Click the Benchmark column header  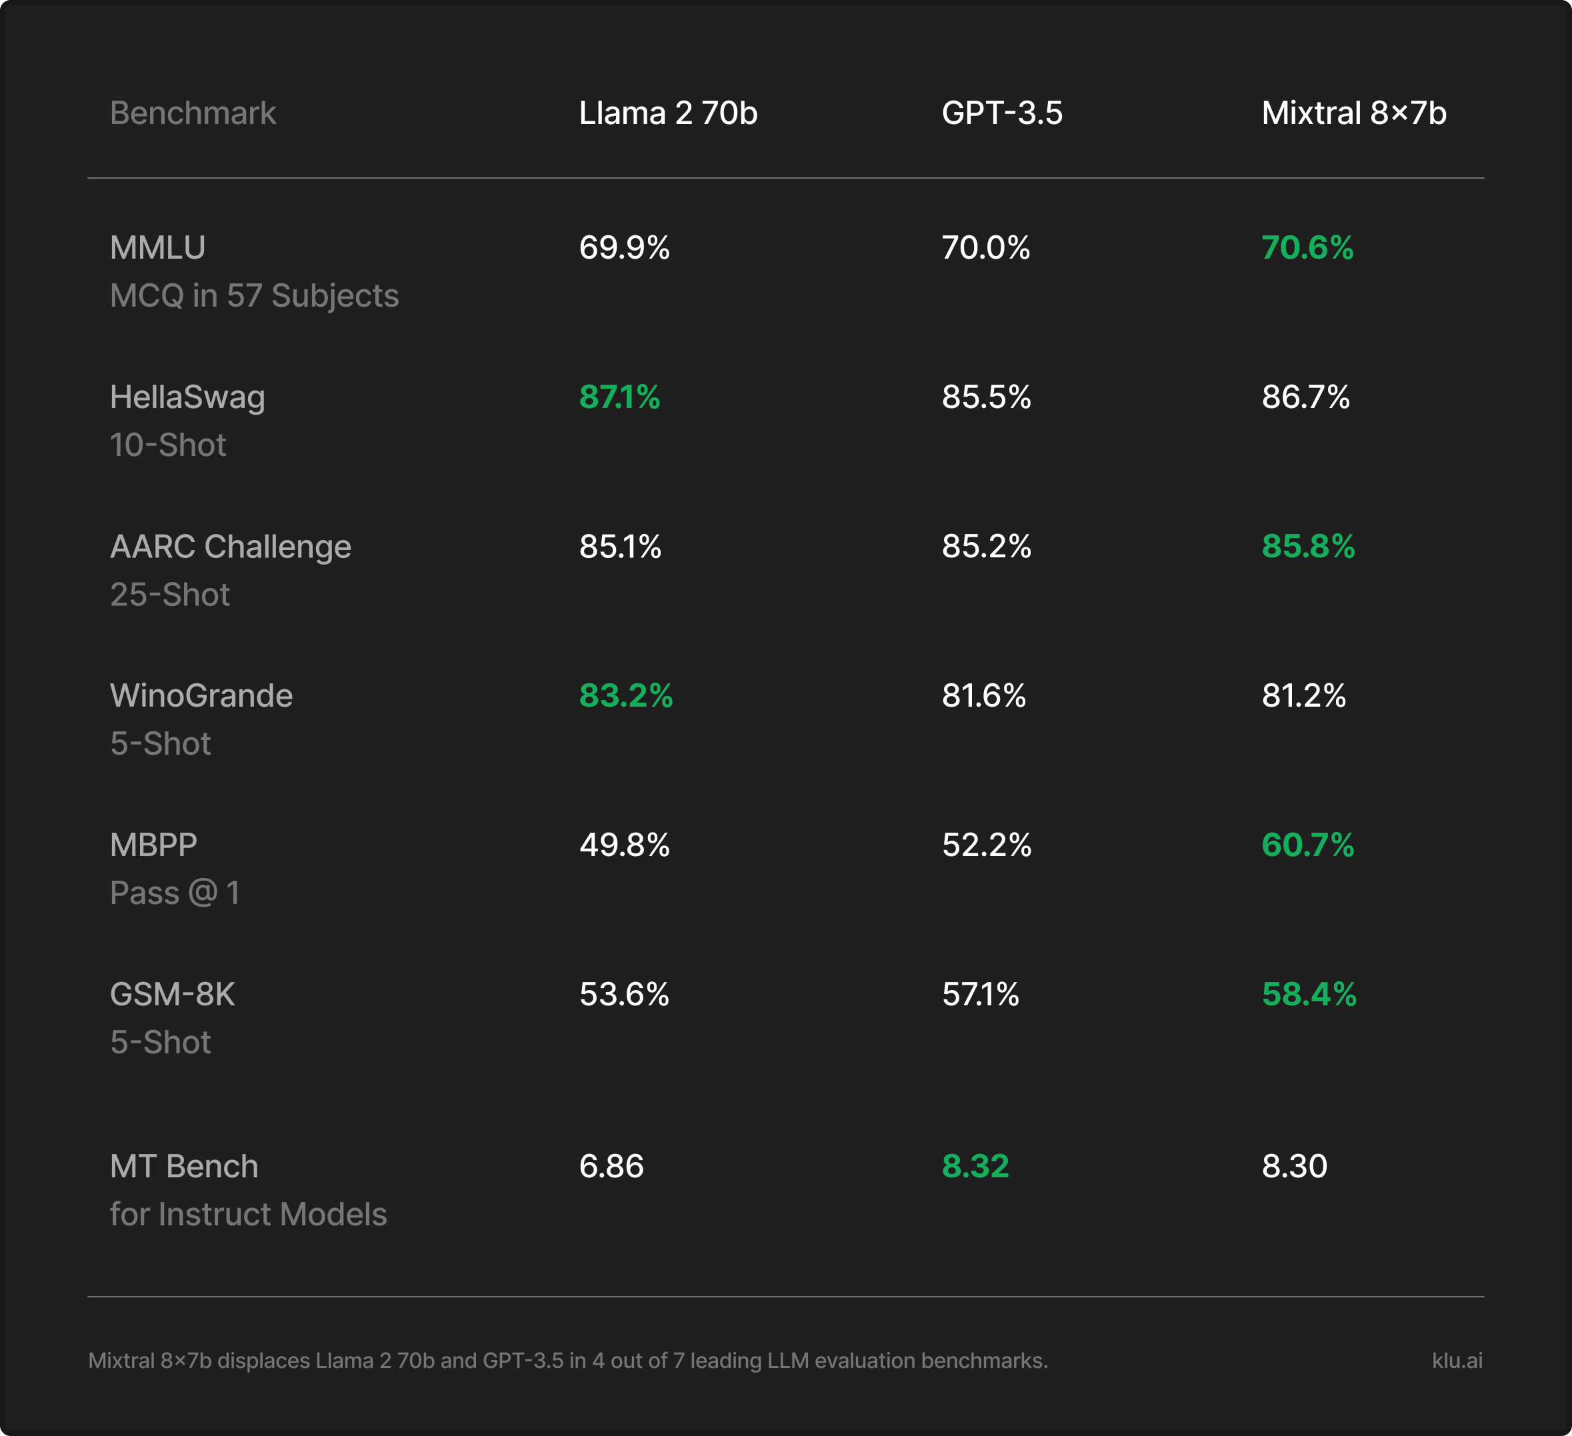click(193, 113)
